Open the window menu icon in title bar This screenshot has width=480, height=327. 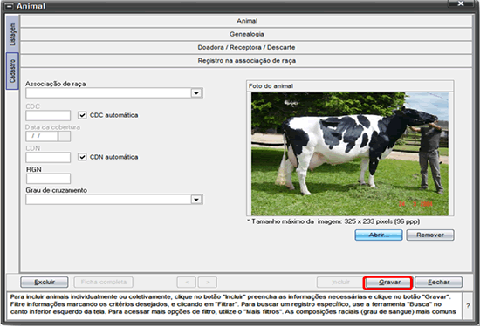coord(10,6)
